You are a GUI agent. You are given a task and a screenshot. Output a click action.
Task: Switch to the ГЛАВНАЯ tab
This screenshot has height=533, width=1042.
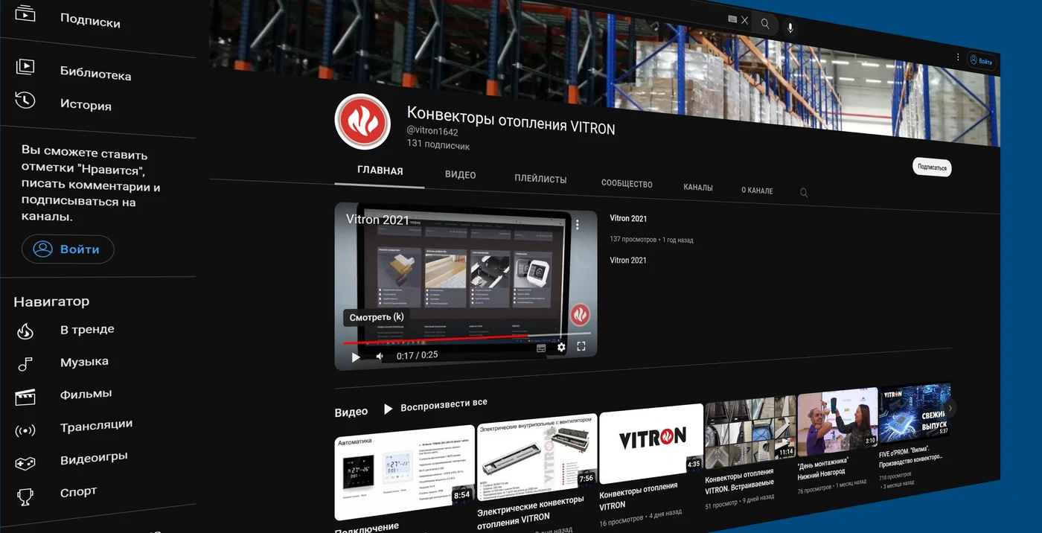(380, 170)
